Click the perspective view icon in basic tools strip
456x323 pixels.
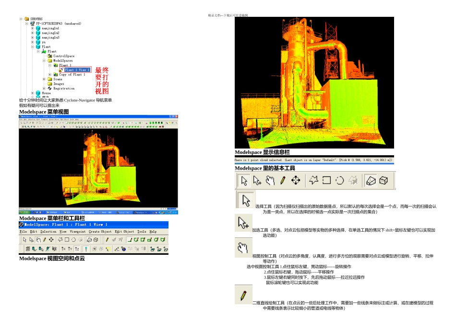(x=371, y=181)
